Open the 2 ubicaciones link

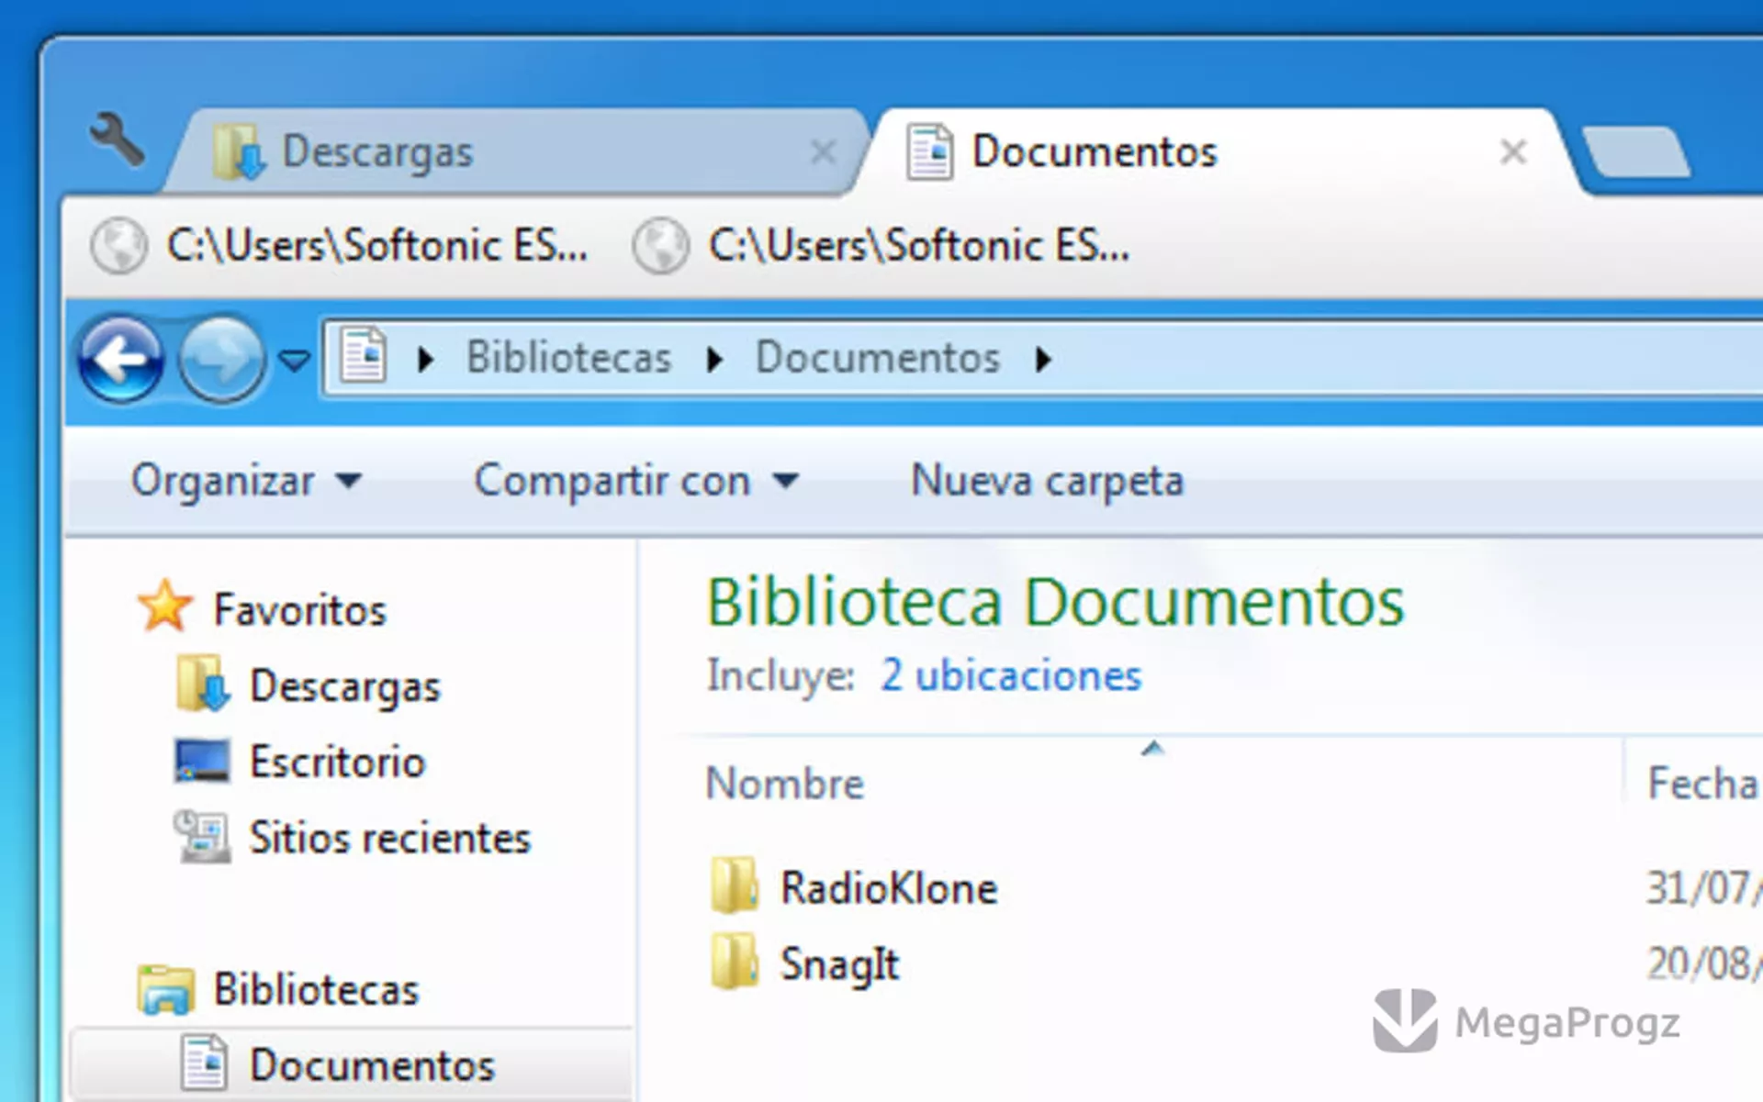1011,676
